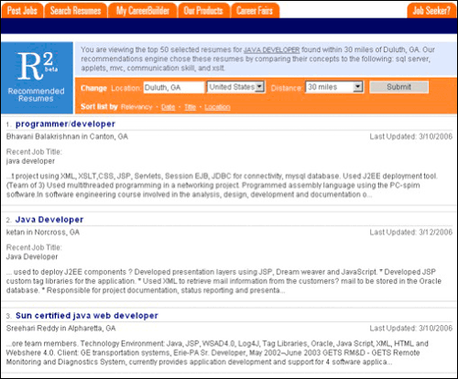
Task: Open the Career Fairs tab
Action: point(255,11)
